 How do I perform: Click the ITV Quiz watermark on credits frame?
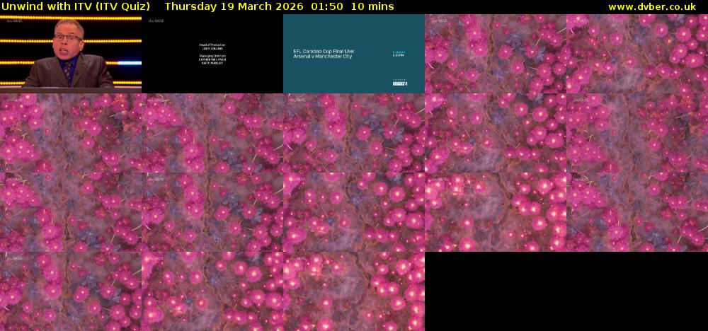tap(156, 21)
